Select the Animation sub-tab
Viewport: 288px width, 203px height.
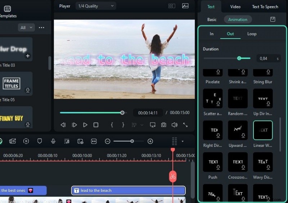238,19
